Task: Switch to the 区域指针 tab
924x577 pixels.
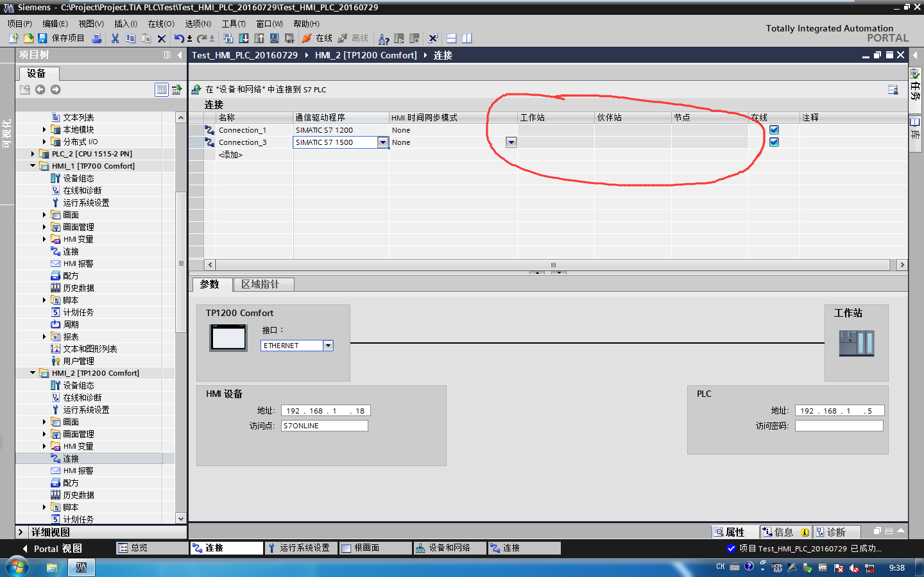Action: click(x=261, y=284)
